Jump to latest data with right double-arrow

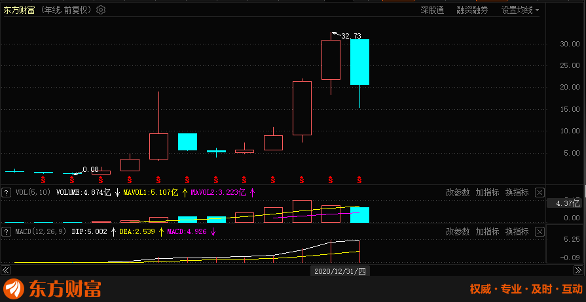[577, 270]
